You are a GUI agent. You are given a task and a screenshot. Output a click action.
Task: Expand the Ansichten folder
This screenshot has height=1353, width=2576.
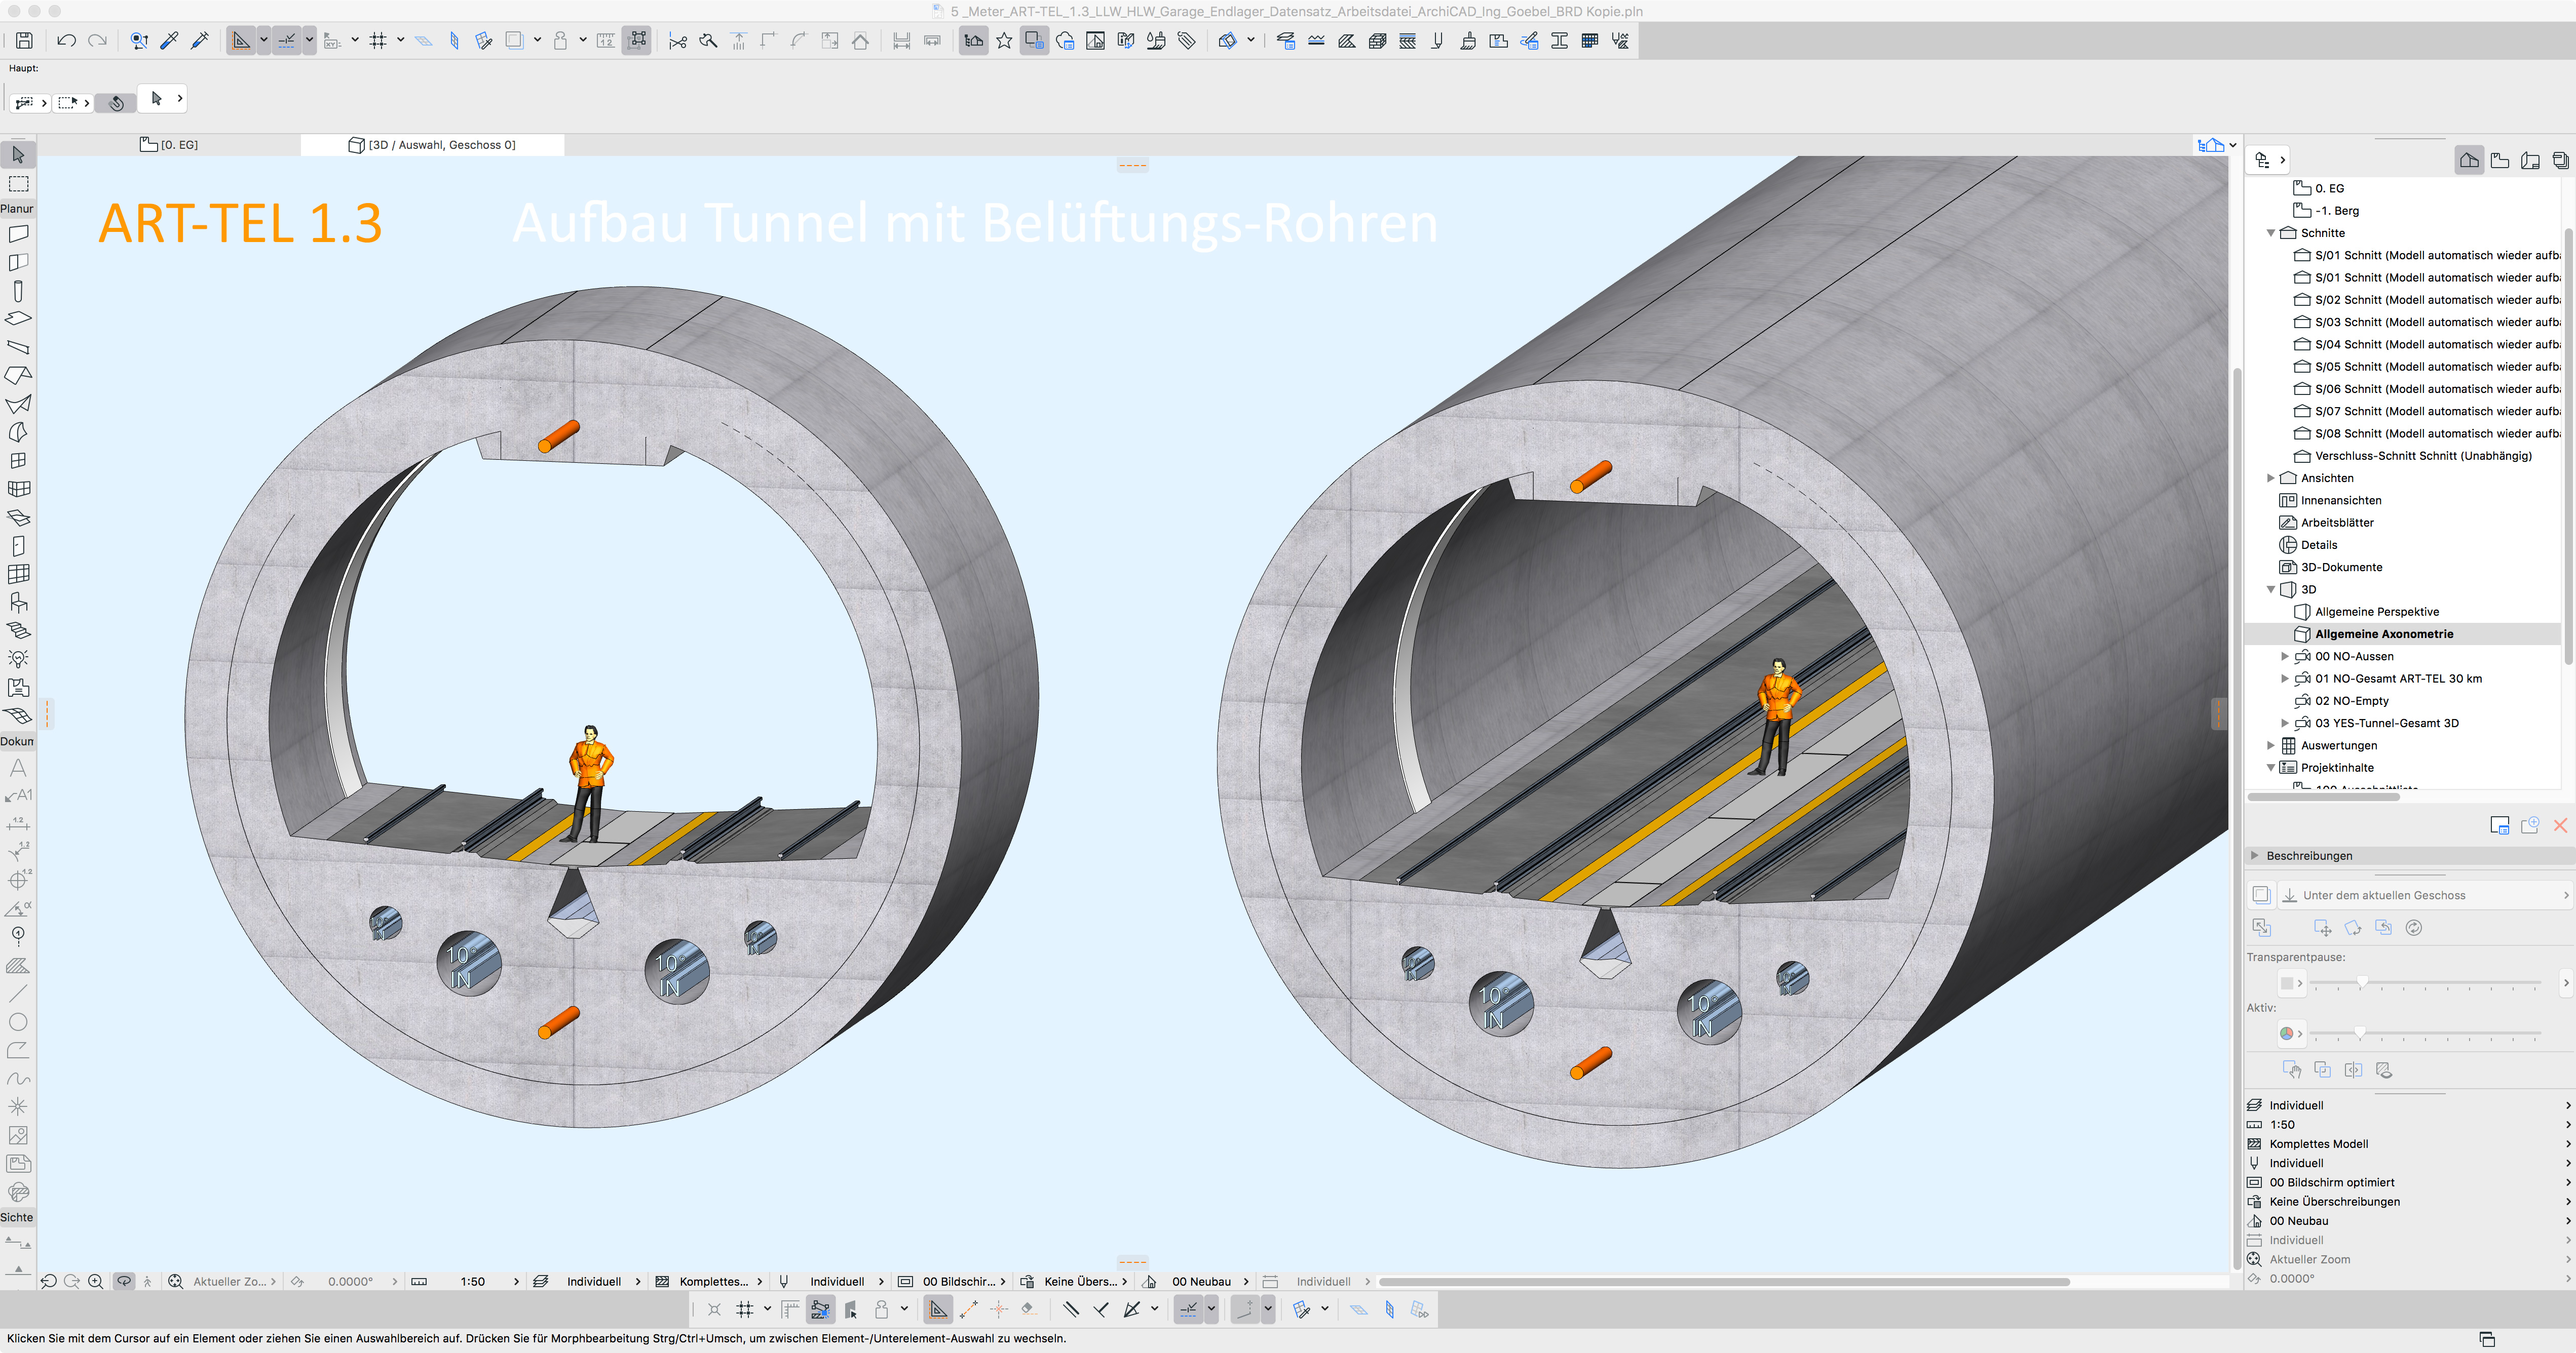[x=2270, y=479]
